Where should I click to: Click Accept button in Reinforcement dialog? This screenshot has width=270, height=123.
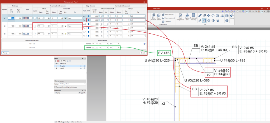coord(5,53)
